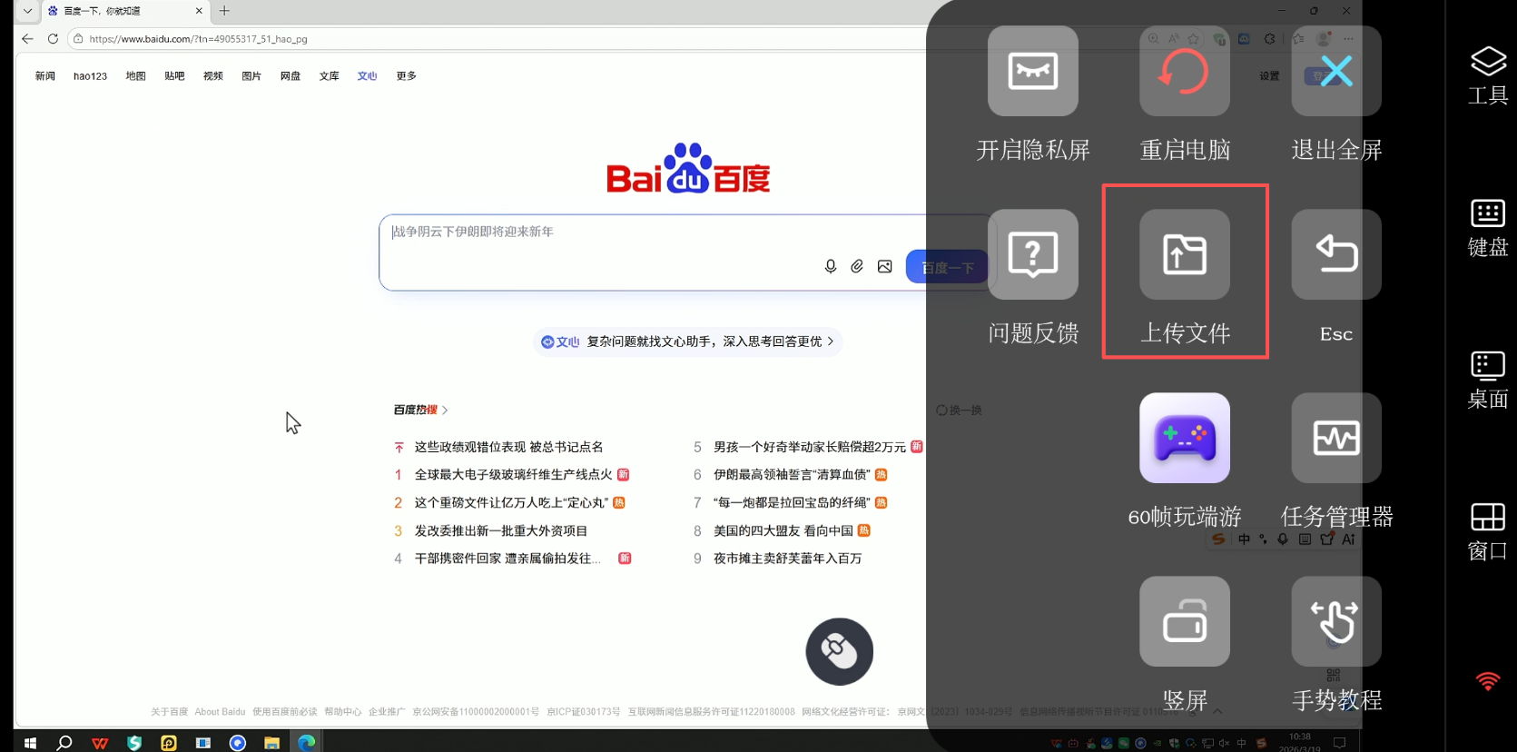Open hot item 全球最大电子级玻璃纤维生产线点火

513,475
